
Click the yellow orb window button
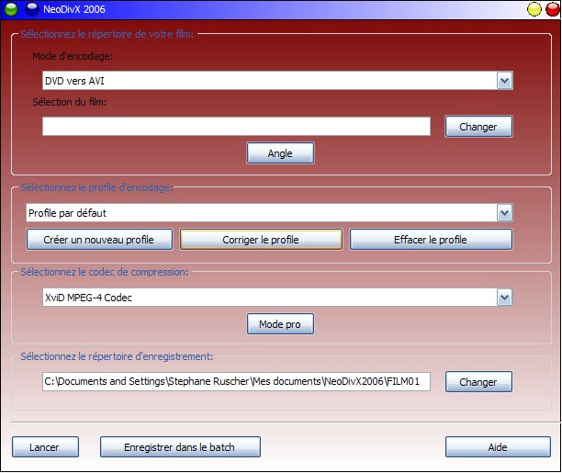coord(534,9)
